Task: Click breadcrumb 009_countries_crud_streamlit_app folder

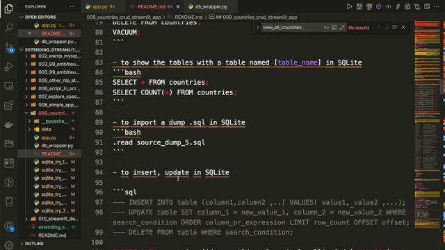Action: coord(124,17)
